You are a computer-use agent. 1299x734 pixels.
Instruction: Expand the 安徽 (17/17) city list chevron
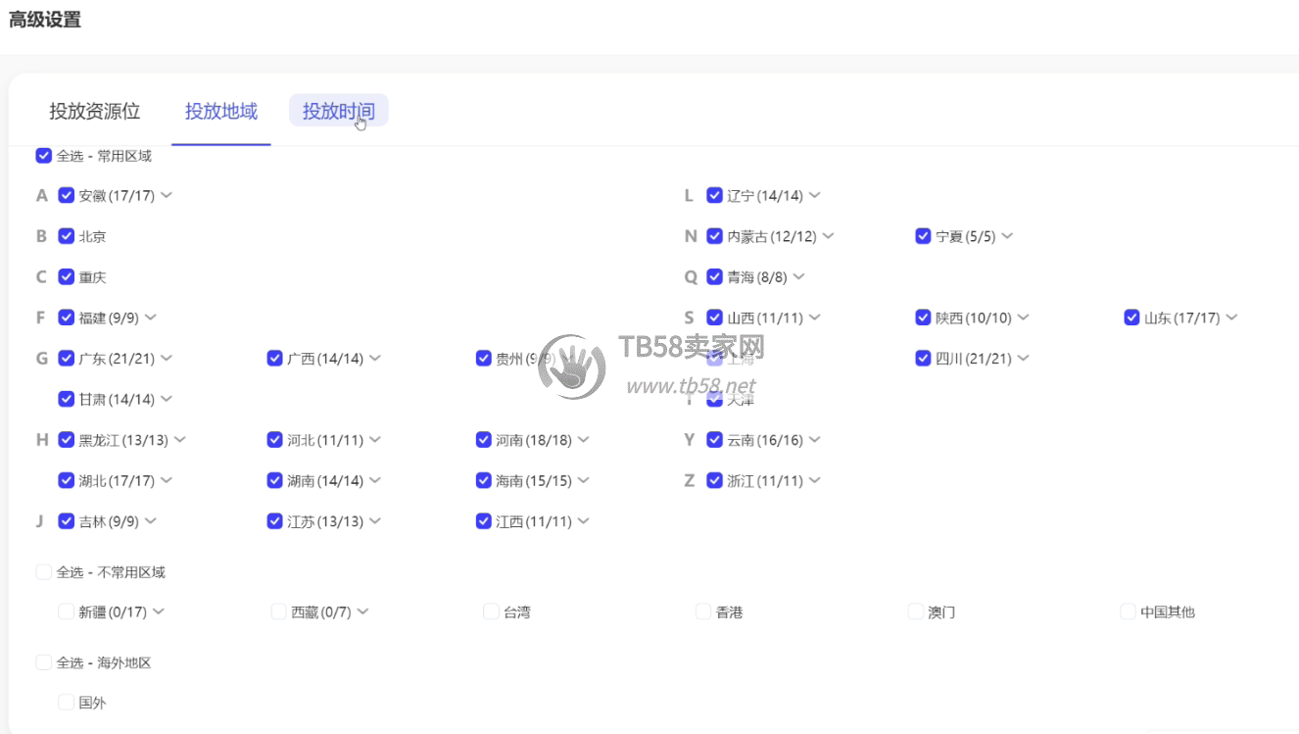[x=167, y=195]
